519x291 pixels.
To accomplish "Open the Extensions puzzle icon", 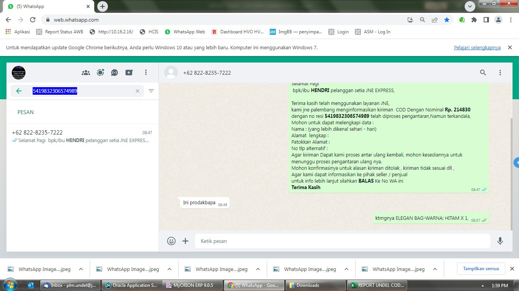I will coord(474,20).
